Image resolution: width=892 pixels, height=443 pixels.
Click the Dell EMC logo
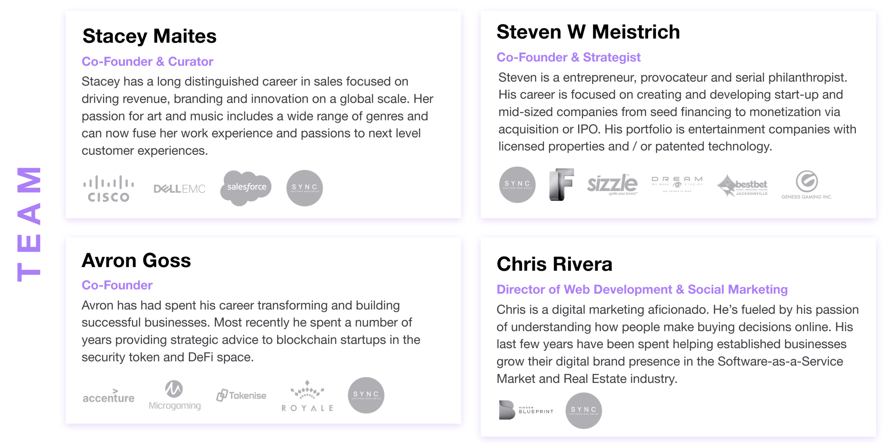tap(179, 189)
